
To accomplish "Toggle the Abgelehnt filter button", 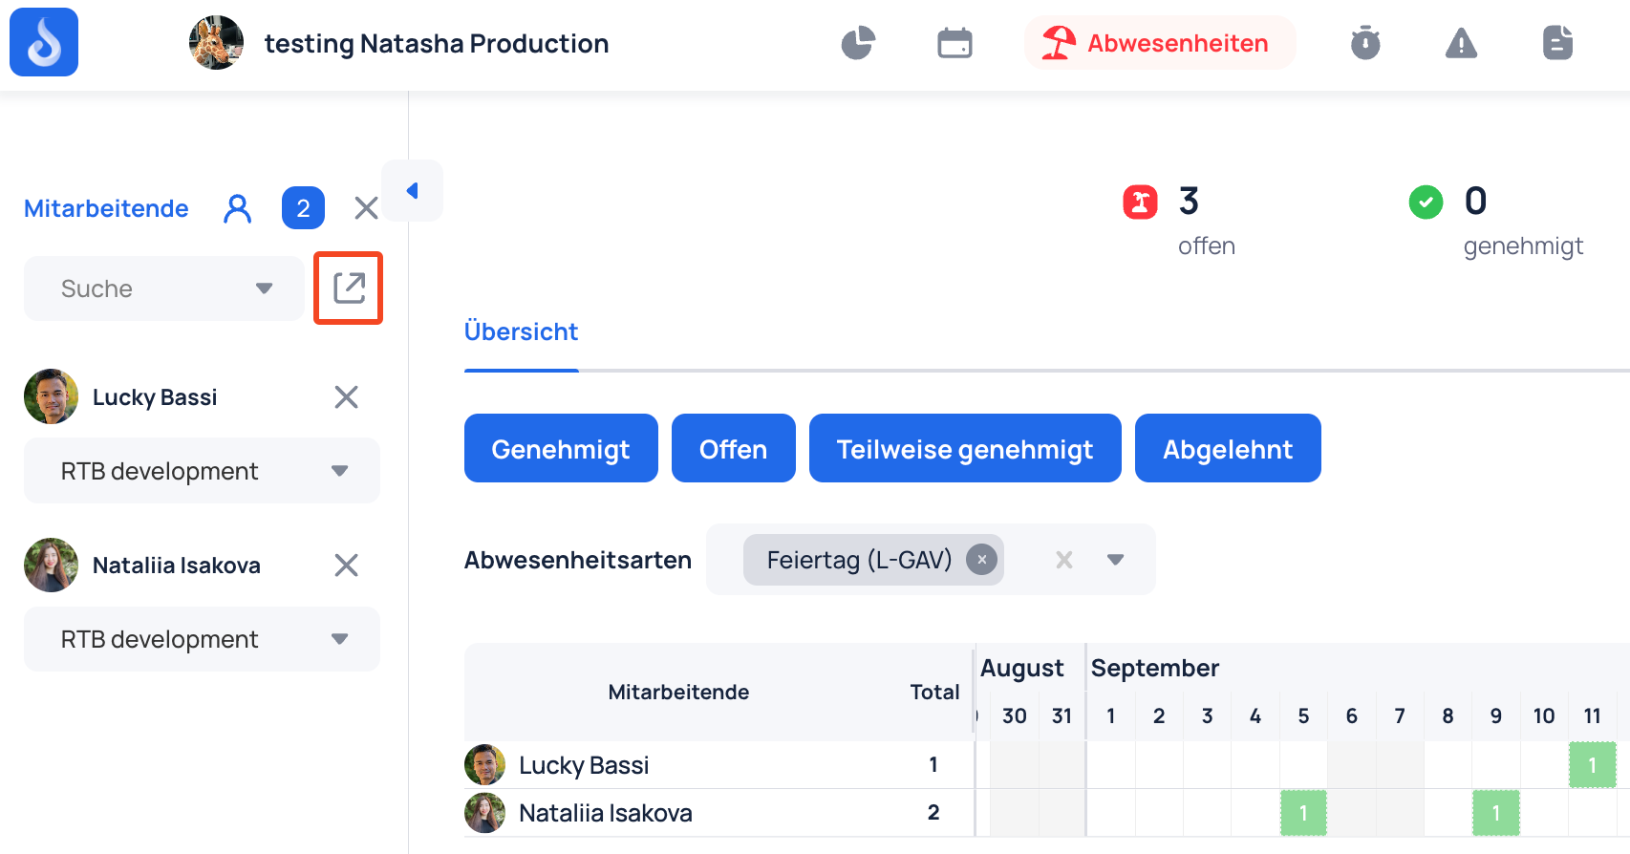I will coord(1228,448).
